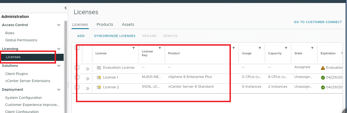This screenshot has height=113, width=347.
Task: Open System Configuration in the sidebar
Action: [x=23, y=98]
